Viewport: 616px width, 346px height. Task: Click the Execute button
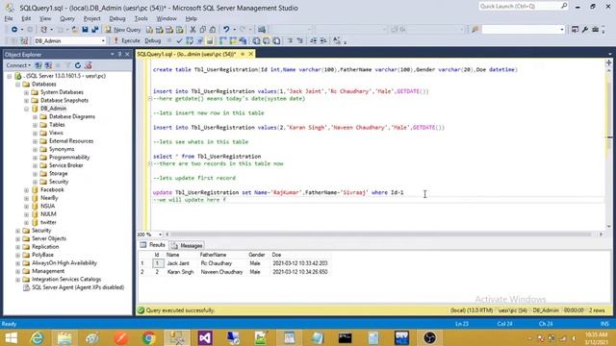click(x=126, y=40)
